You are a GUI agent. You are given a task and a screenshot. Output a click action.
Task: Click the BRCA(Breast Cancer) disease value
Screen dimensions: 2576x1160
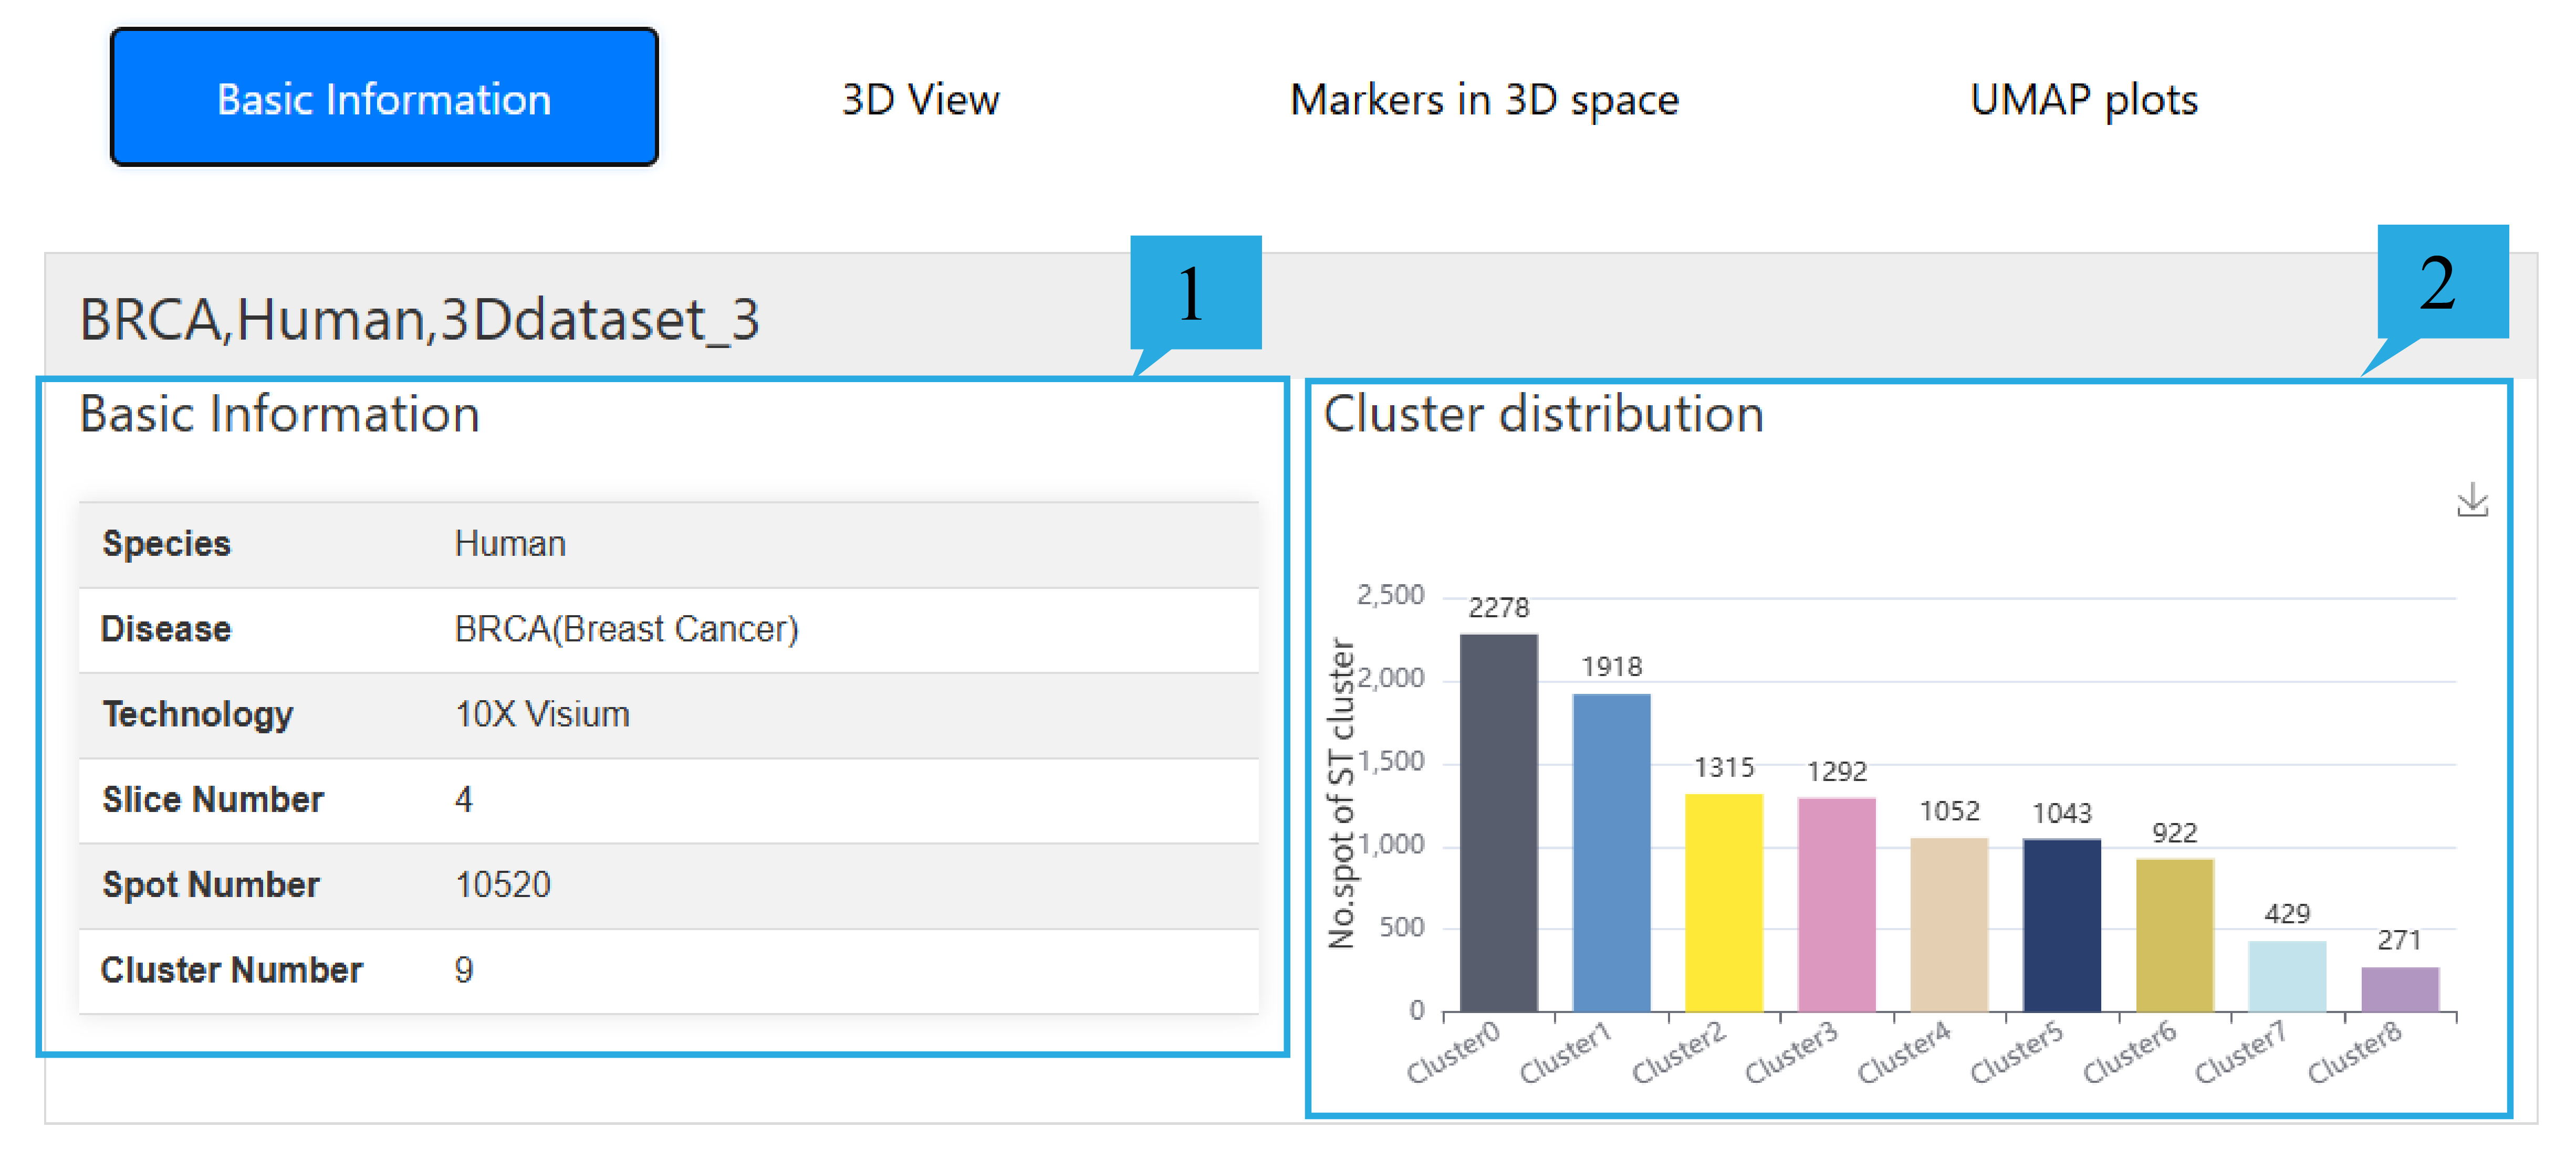click(x=626, y=628)
